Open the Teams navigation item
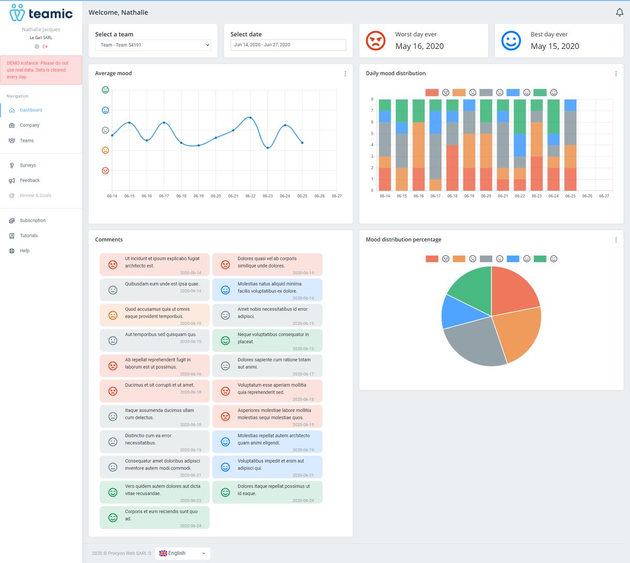The height and width of the screenshot is (563, 630). 27,140
